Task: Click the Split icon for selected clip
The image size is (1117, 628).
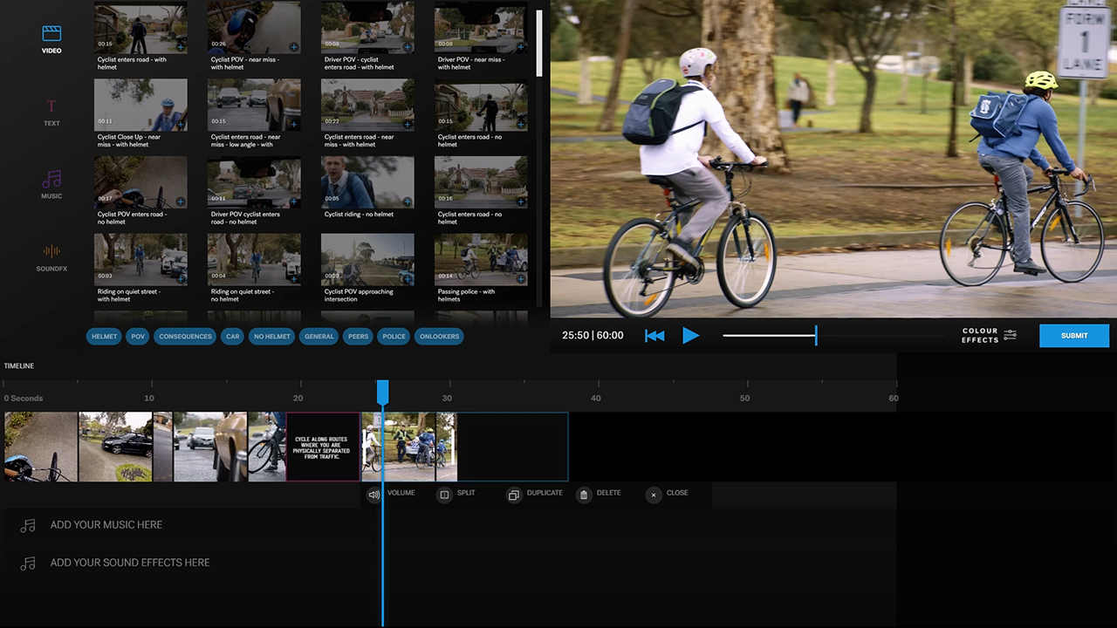Action: 444,495
